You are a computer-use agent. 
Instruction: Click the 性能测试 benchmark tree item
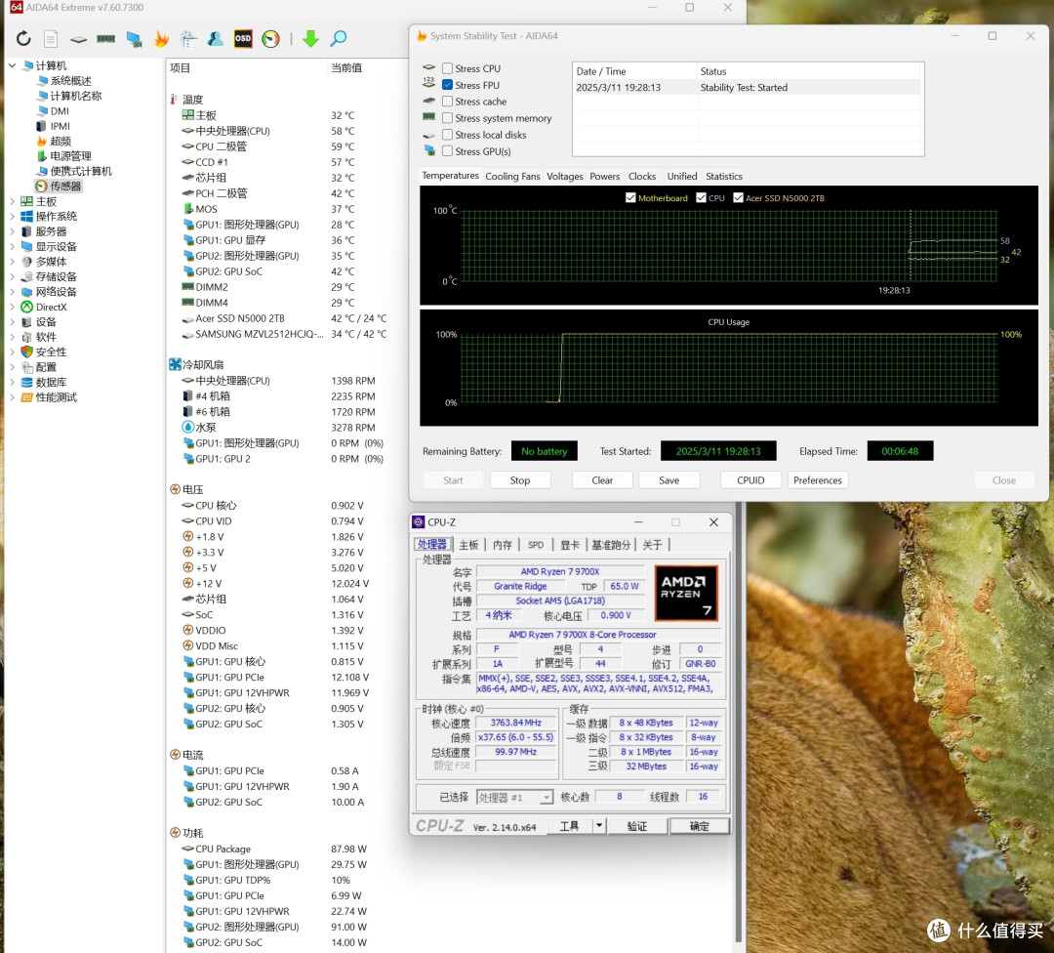pyautogui.click(x=49, y=397)
